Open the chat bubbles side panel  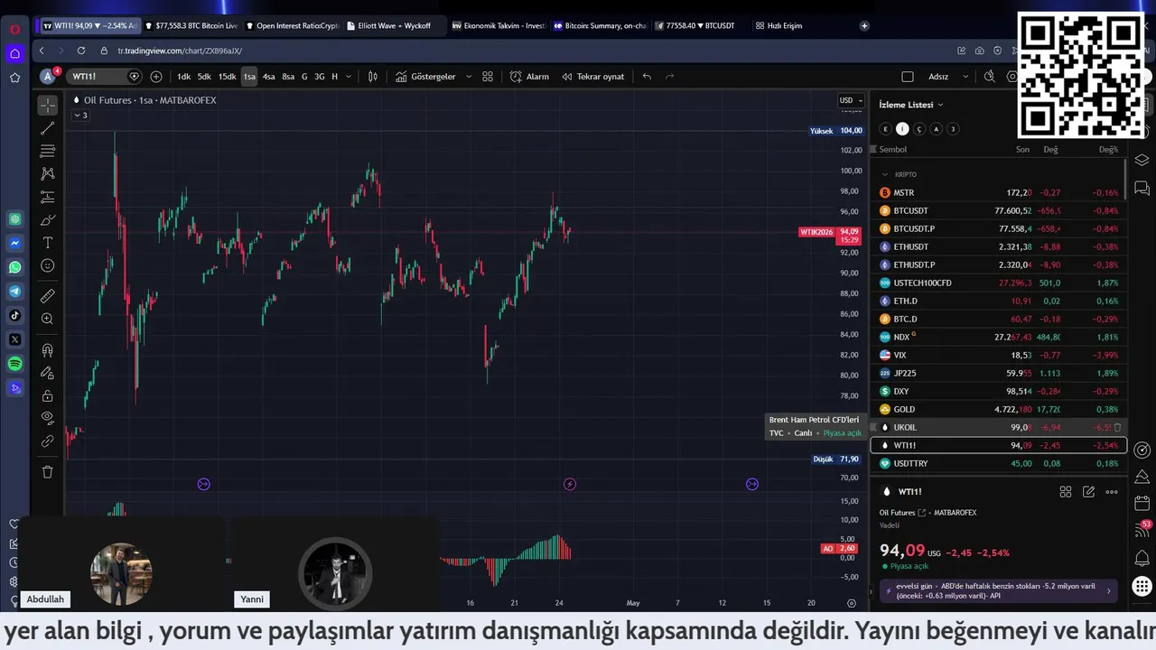pos(1142,188)
